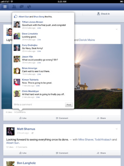View 12 Likes on Matt's post
The image size is (124, 166).
click(x=10, y=147)
